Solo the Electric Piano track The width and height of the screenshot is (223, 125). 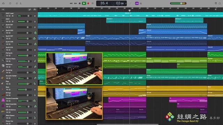click(9, 61)
